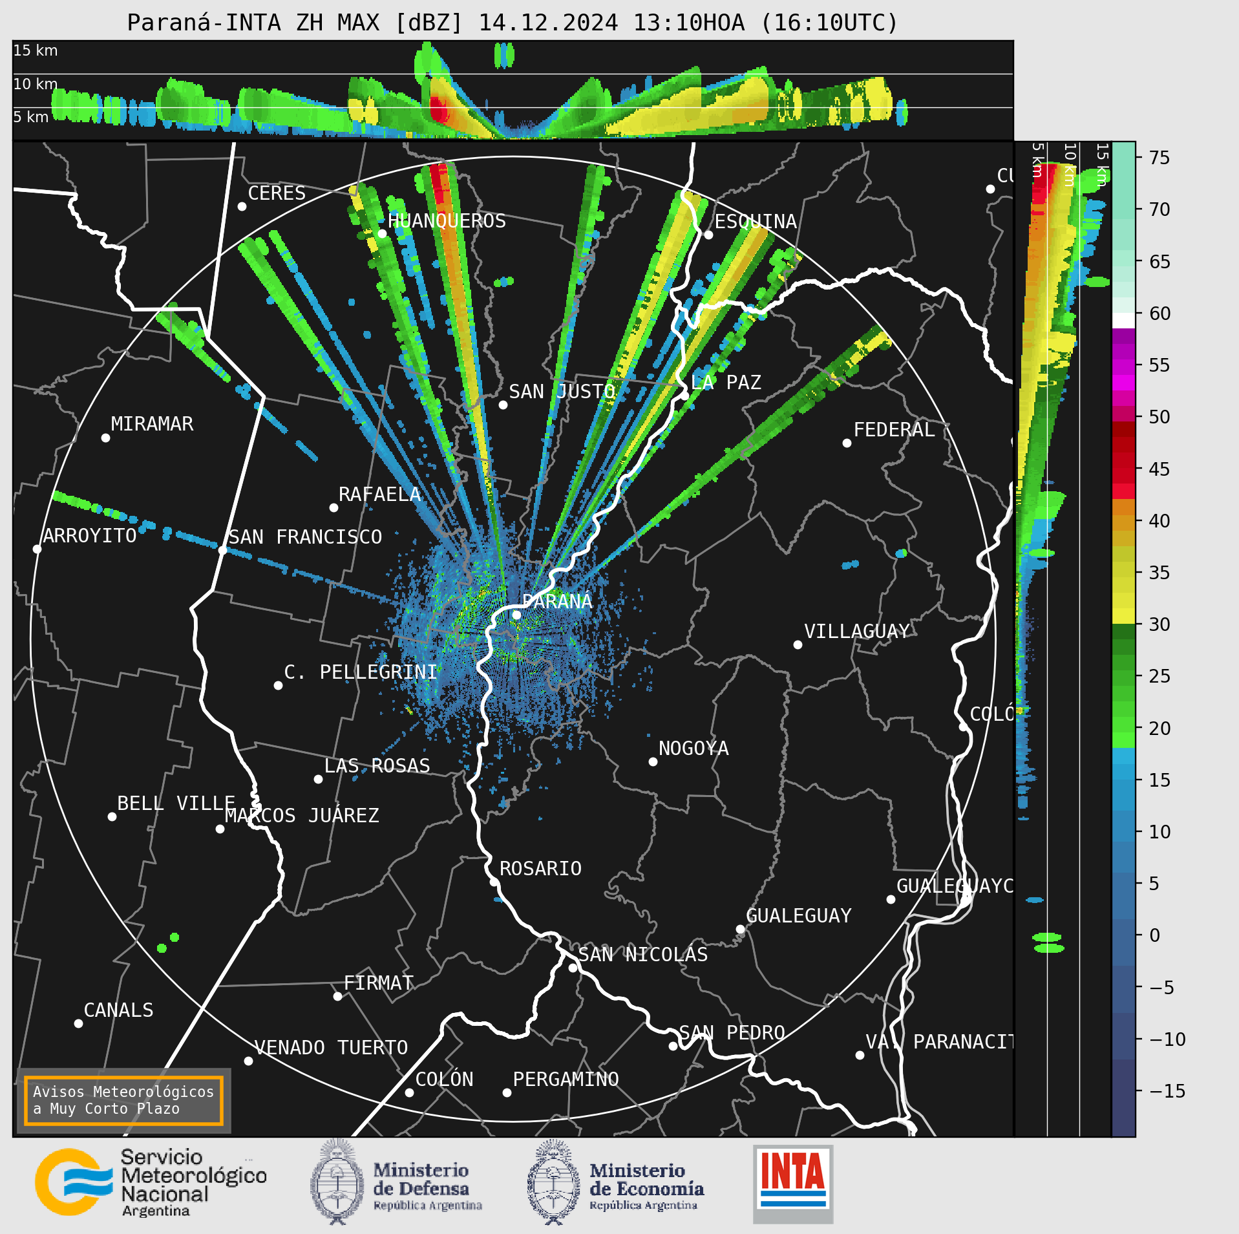Click the FEDERAL label

pyautogui.click(x=894, y=429)
